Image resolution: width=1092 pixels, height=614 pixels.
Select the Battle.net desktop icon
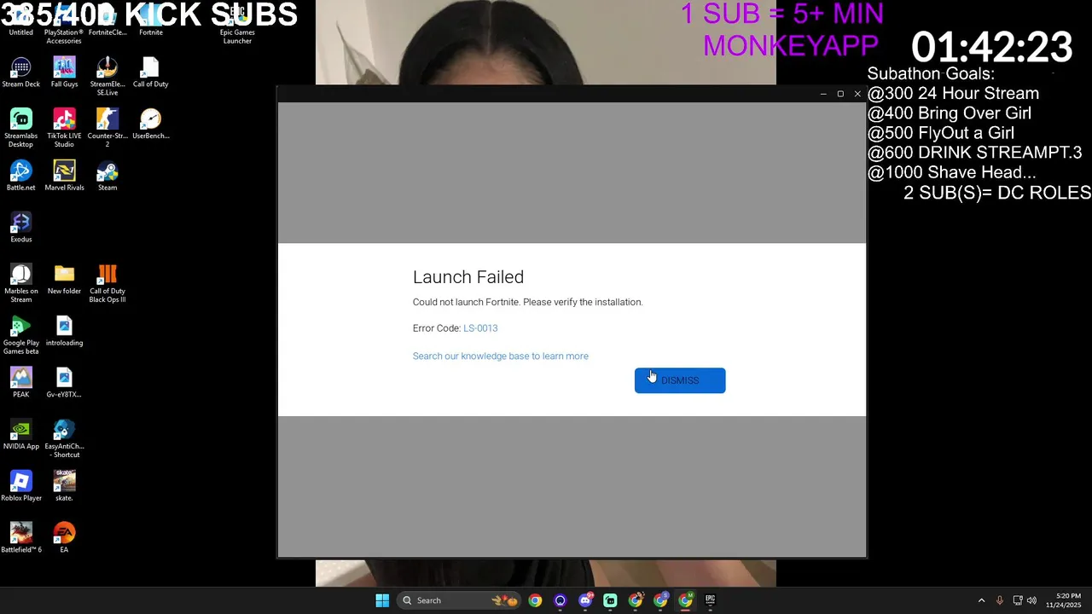click(21, 176)
